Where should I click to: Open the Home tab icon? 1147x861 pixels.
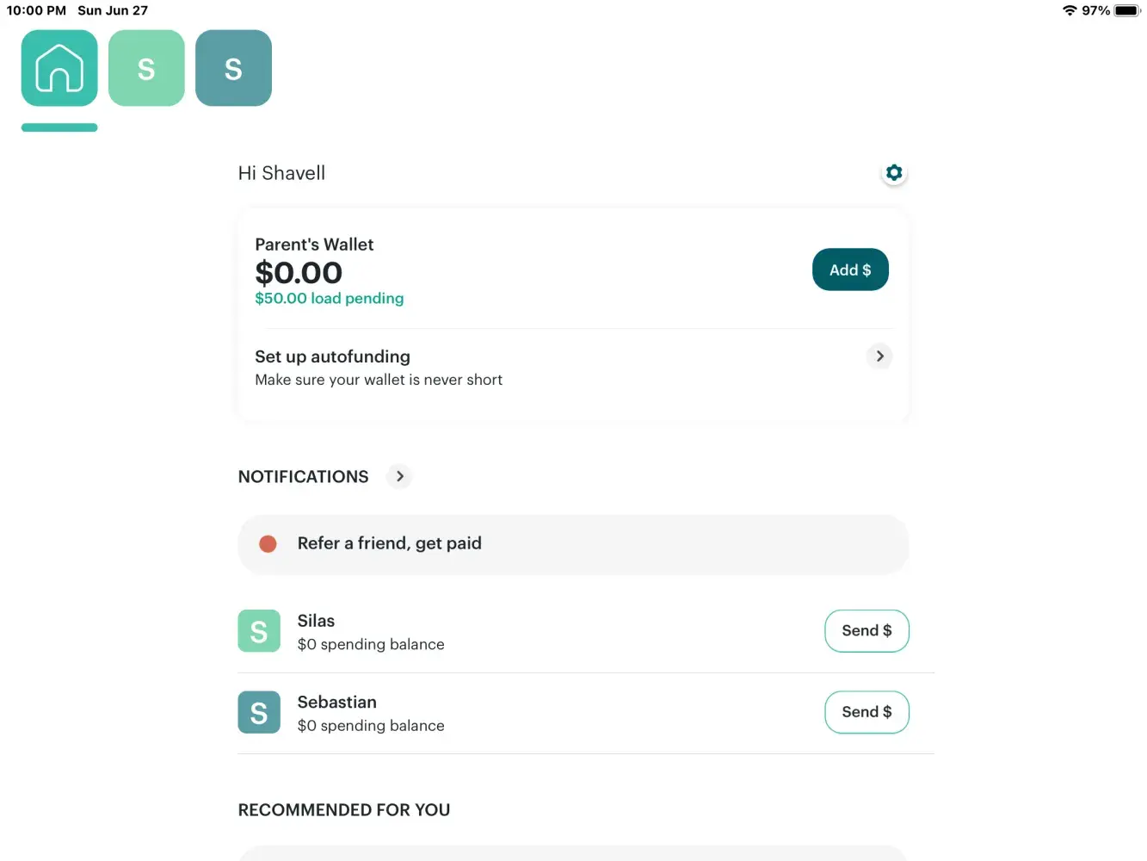point(59,68)
